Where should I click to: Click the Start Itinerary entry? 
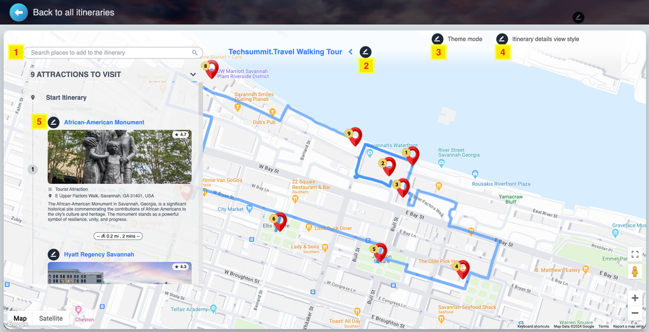click(x=66, y=98)
